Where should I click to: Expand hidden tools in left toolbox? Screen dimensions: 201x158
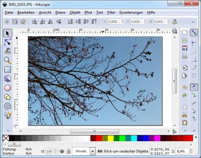8,131
